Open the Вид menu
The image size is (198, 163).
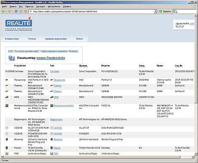coord(21,7)
